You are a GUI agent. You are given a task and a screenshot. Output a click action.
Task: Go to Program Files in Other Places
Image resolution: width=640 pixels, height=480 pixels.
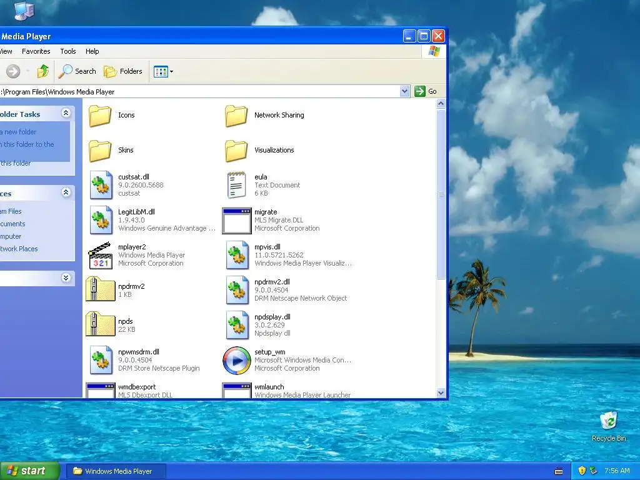[11, 211]
